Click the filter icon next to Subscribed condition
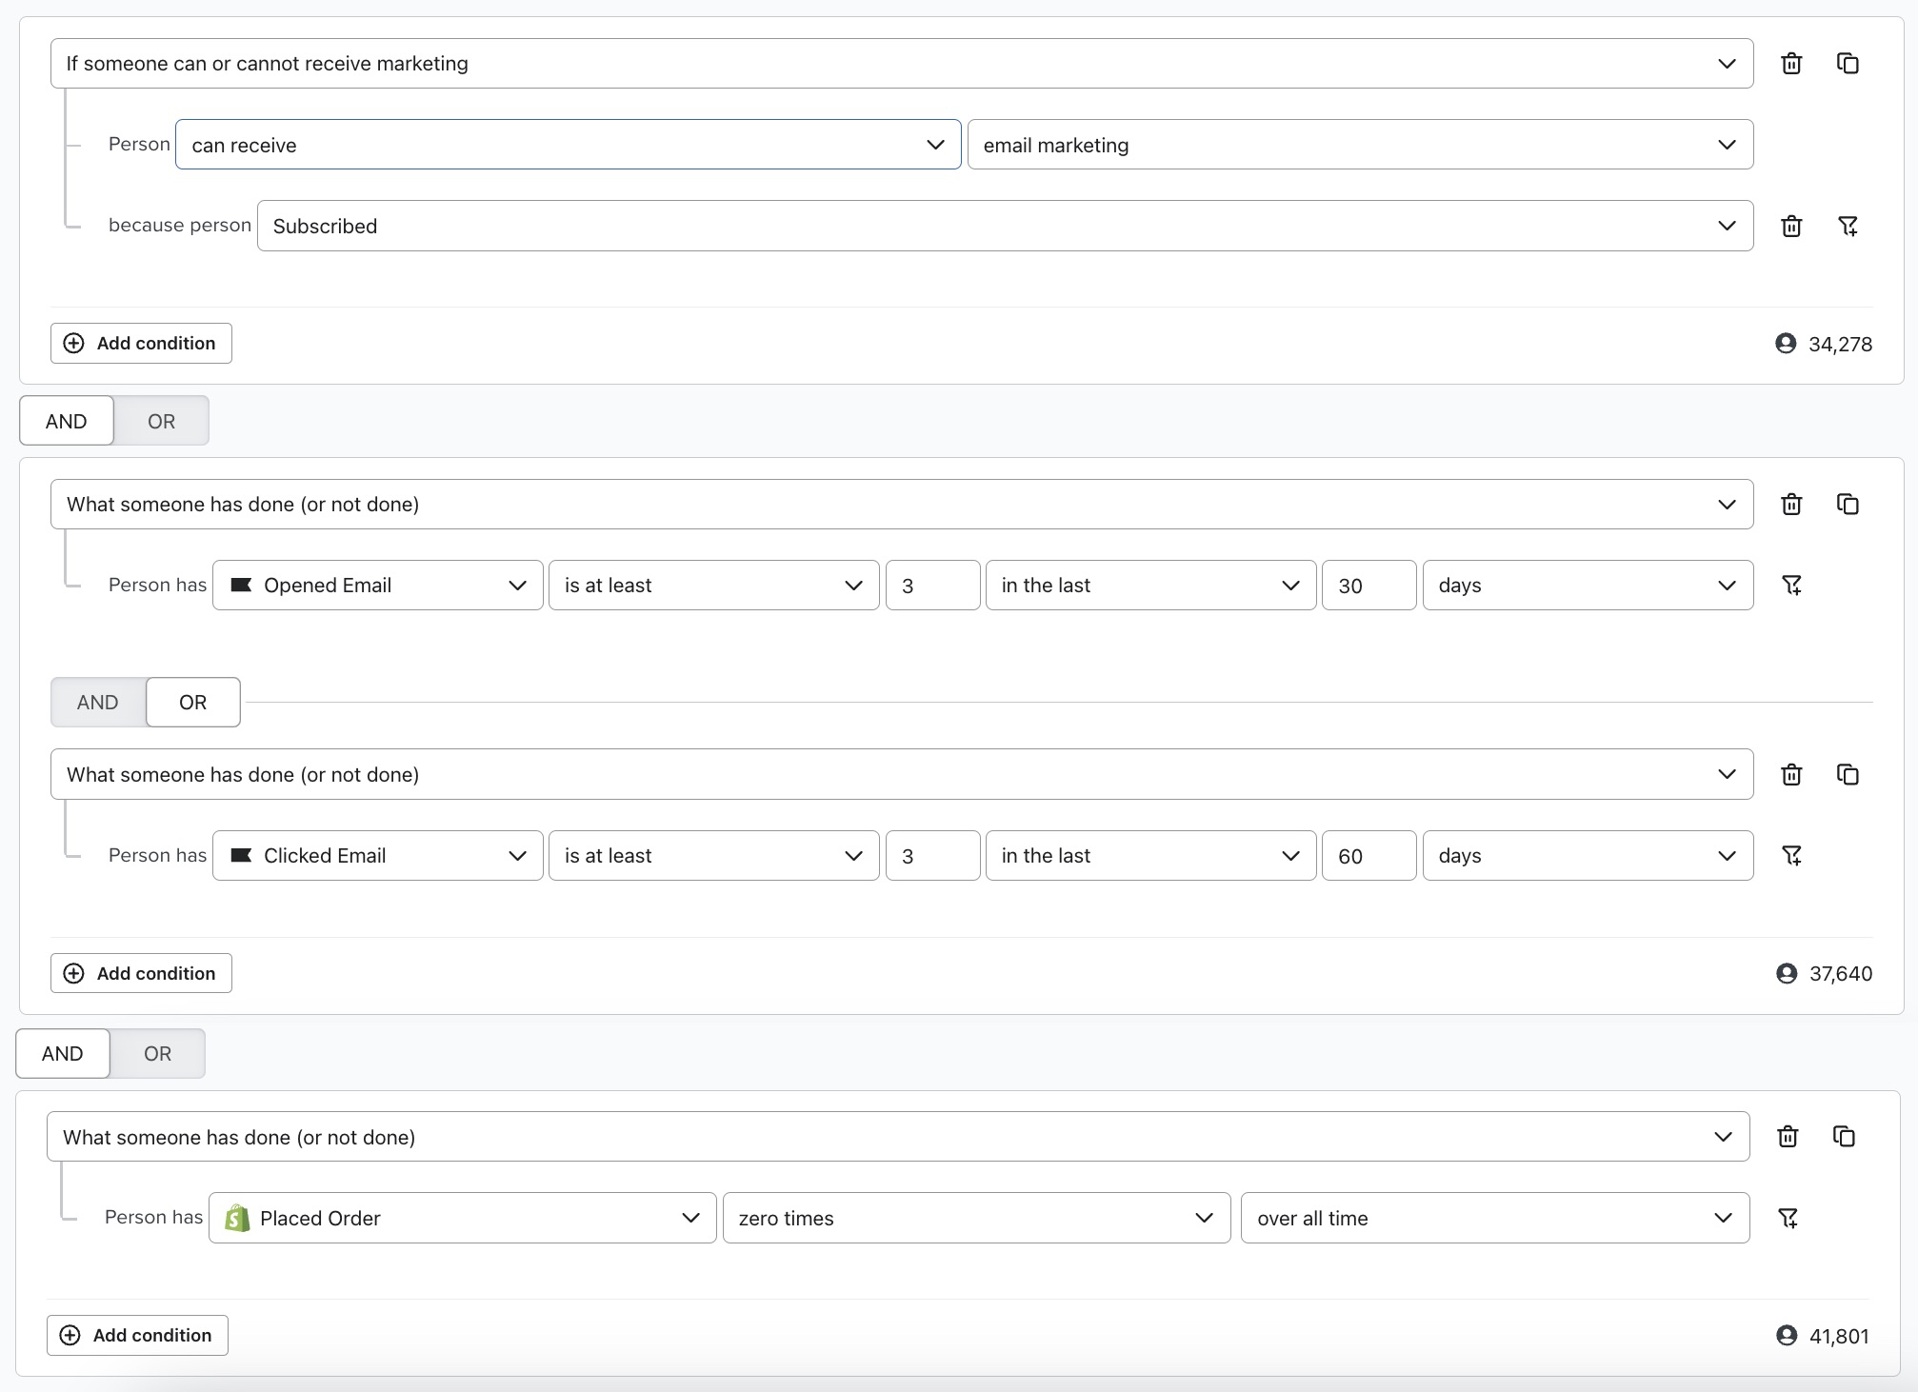This screenshot has height=1392, width=1918. coord(1849,227)
